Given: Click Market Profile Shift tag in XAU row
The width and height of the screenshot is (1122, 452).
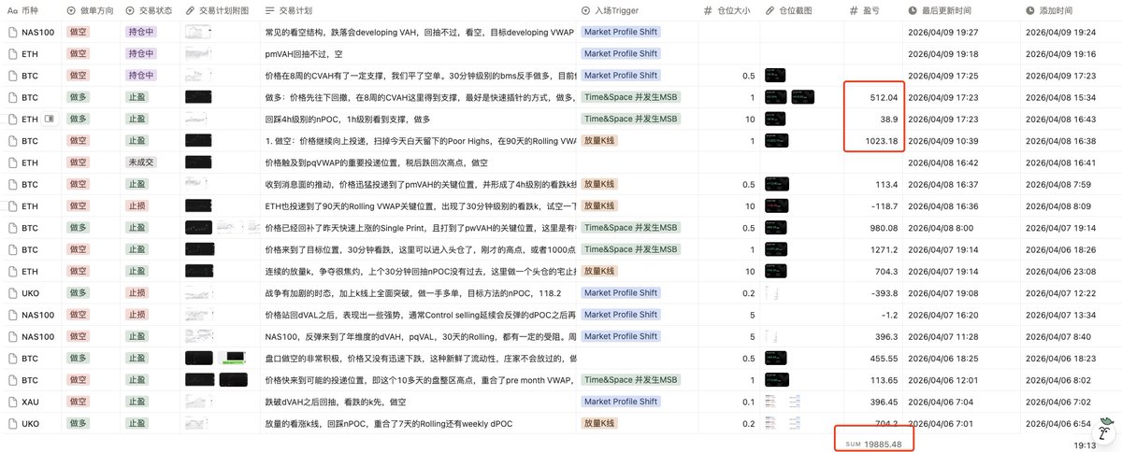Looking at the screenshot, I should pos(621,402).
